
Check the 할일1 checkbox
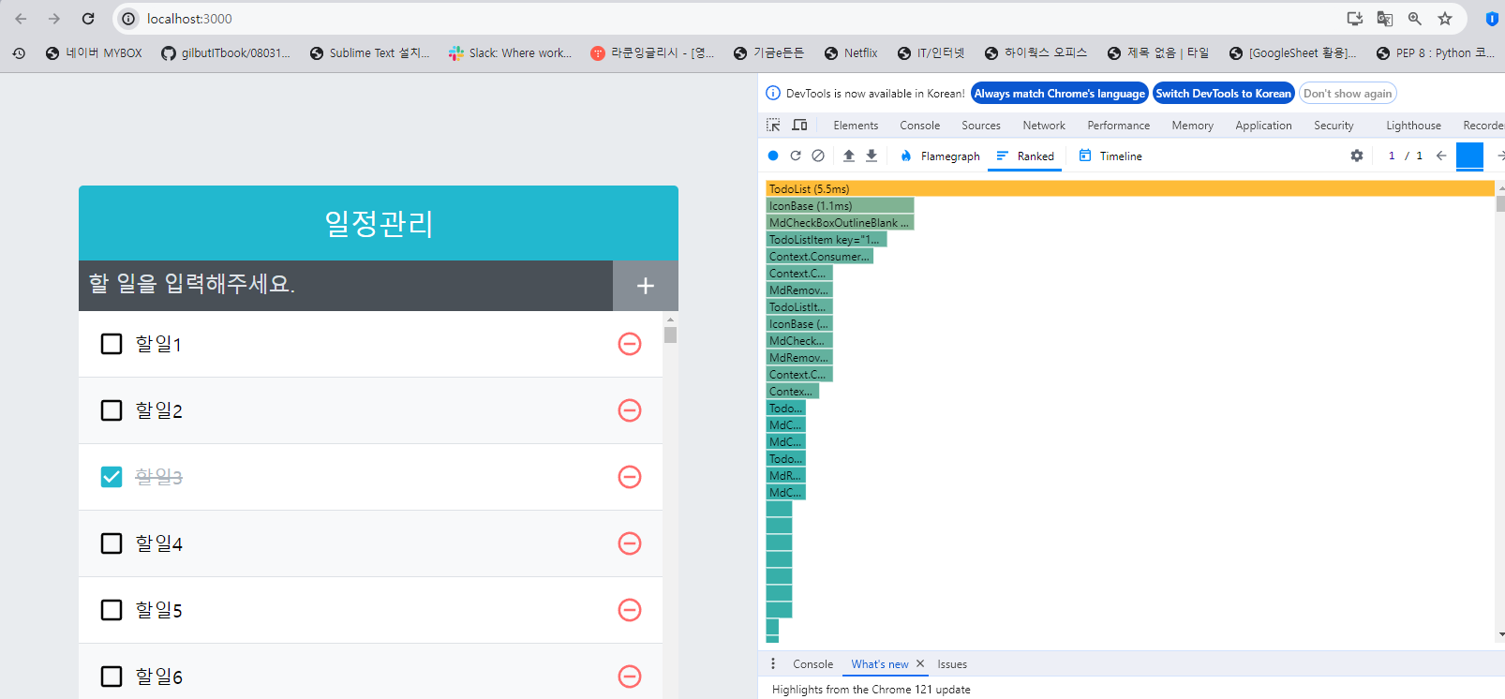(x=112, y=344)
